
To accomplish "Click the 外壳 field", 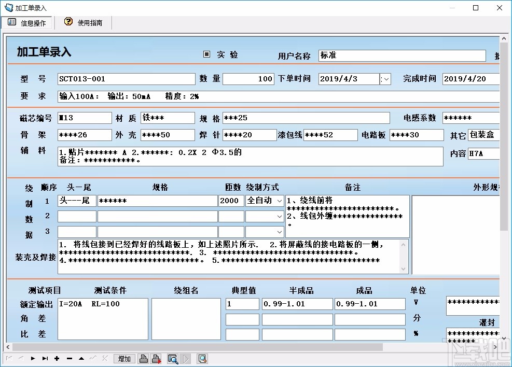I will point(168,135).
